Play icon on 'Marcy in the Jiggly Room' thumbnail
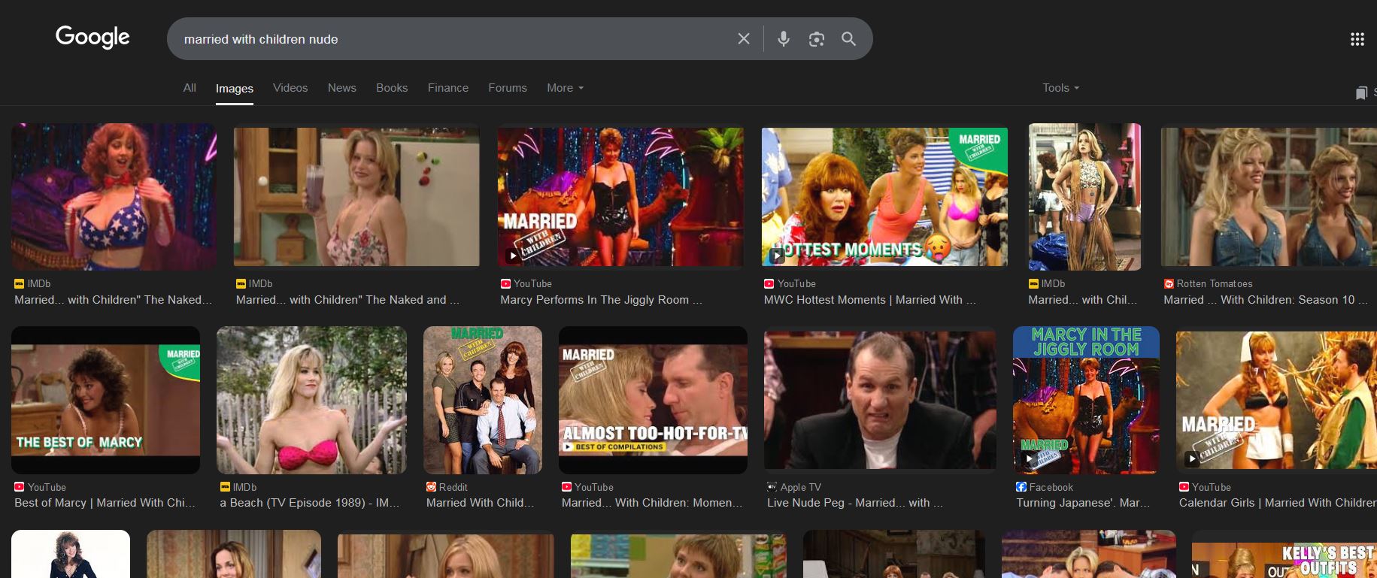 [1030, 458]
